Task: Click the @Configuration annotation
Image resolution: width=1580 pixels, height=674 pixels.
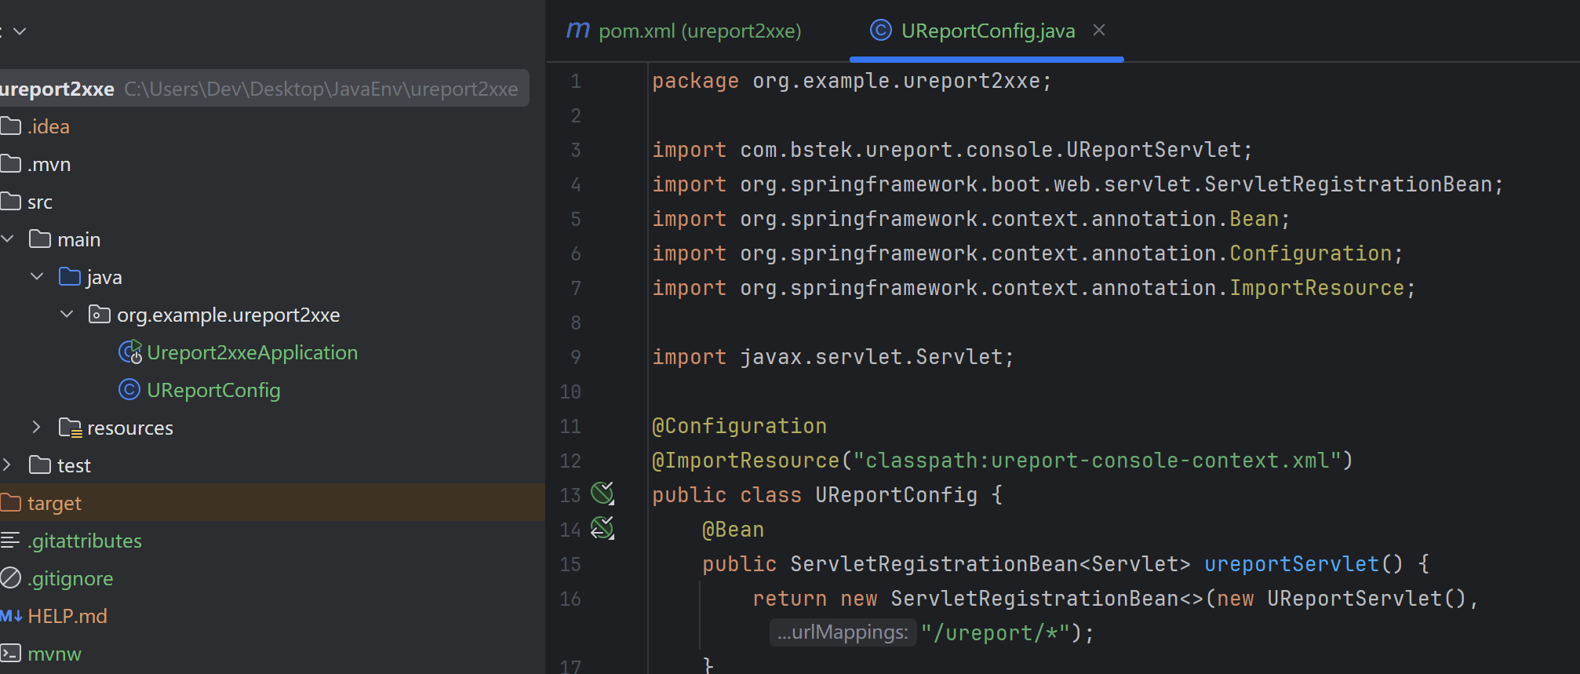Action: point(739,426)
